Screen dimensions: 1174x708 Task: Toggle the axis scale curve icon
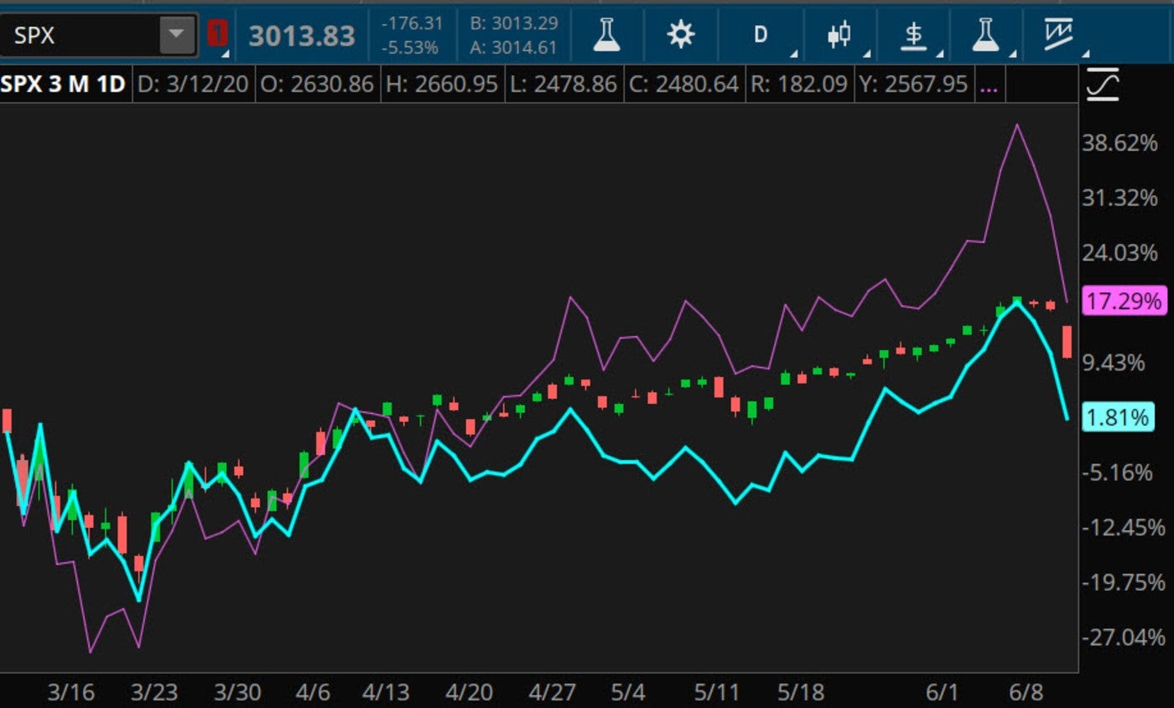1102,85
